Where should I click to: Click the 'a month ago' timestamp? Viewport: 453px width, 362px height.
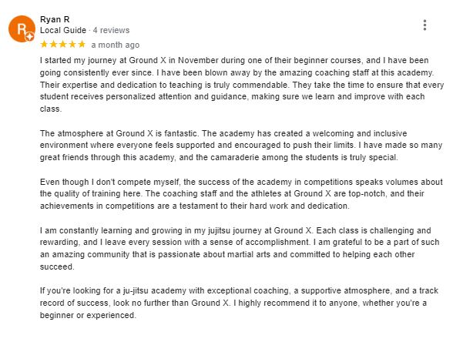tap(116, 45)
